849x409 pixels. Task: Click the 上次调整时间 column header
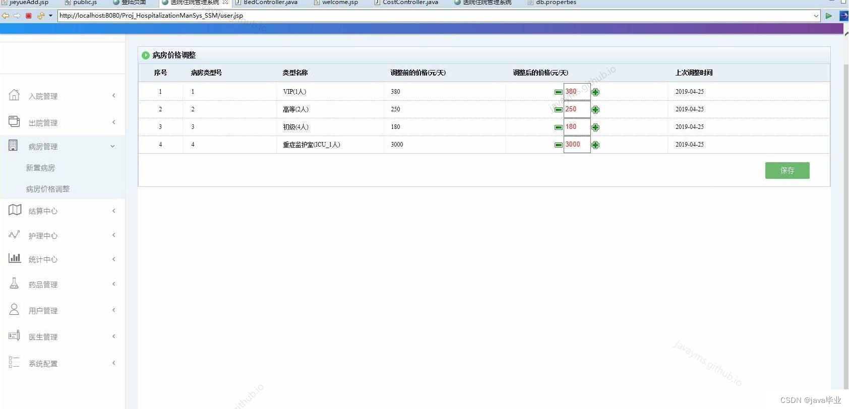pos(694,73)
